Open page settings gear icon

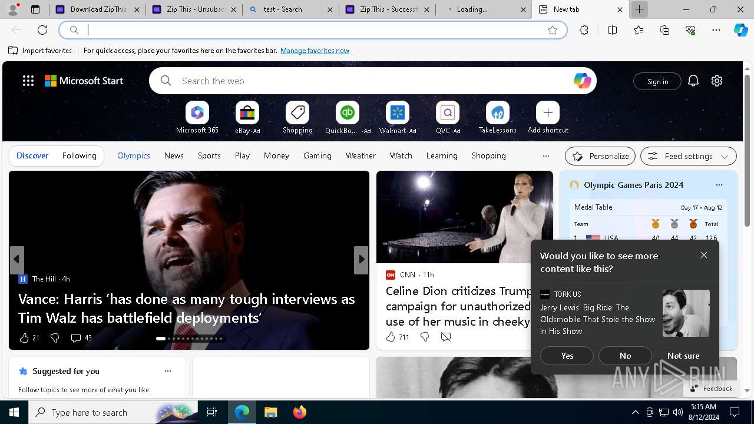pos(717,81)
